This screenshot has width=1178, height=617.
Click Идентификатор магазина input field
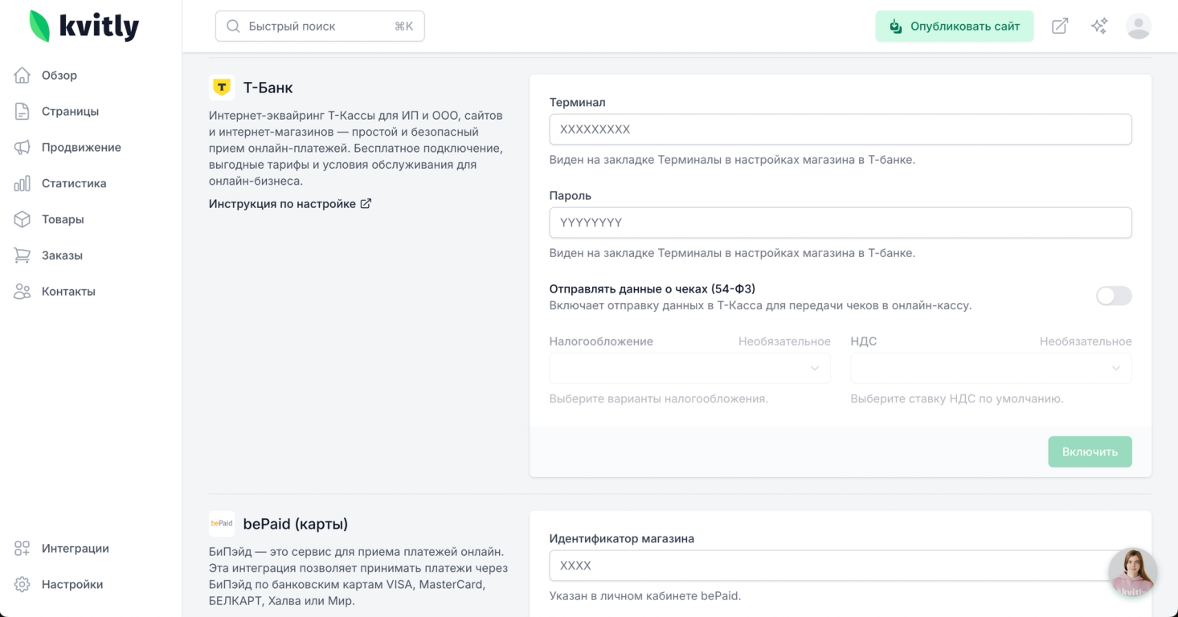coord(841,566)
